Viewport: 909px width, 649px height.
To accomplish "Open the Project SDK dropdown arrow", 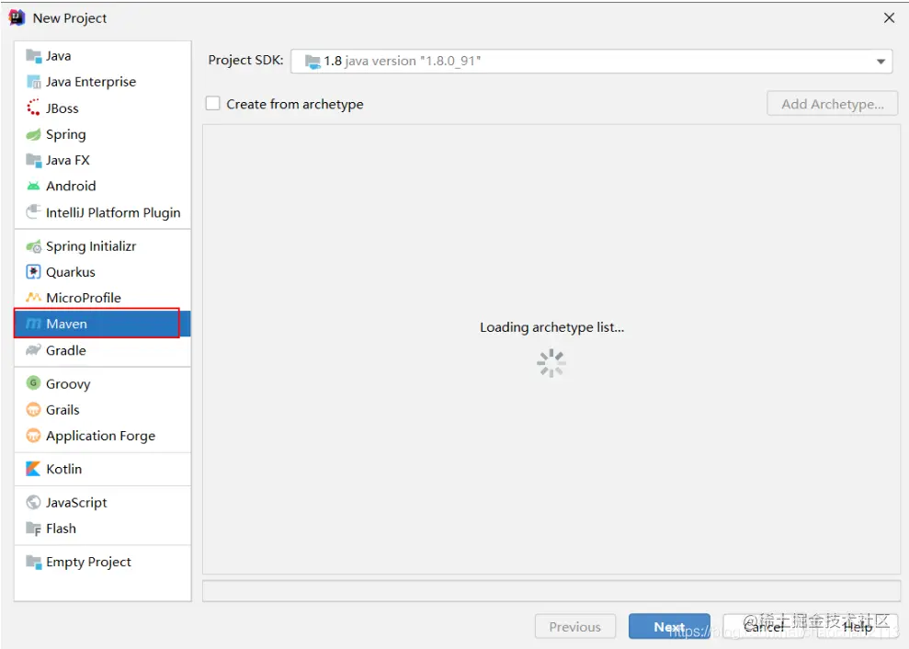I will point(881,61).
